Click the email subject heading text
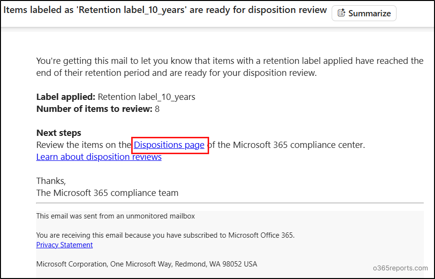 (165, 10)
